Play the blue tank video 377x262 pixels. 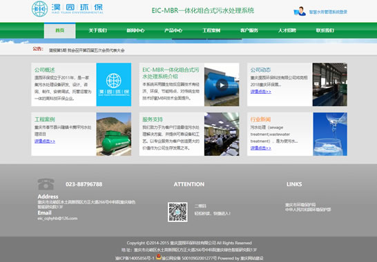point(222,85)
